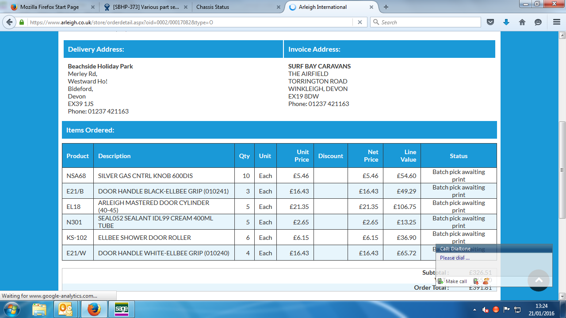The width and height of the screenshot is (566, 318).
Task: Click the Make call button
Action: pos(452,281)
